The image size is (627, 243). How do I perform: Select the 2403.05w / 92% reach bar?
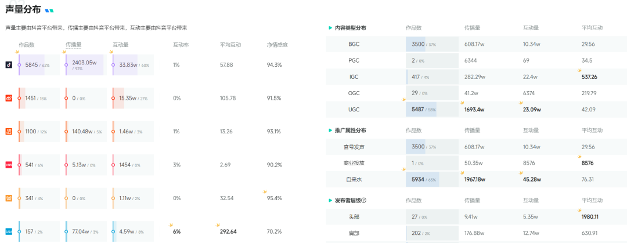click(x=85, y=65)
